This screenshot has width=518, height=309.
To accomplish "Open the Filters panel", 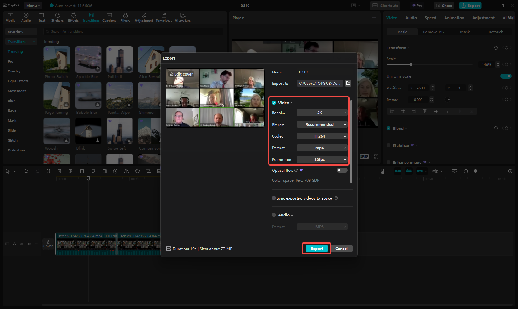I will (x=125, y=17).
